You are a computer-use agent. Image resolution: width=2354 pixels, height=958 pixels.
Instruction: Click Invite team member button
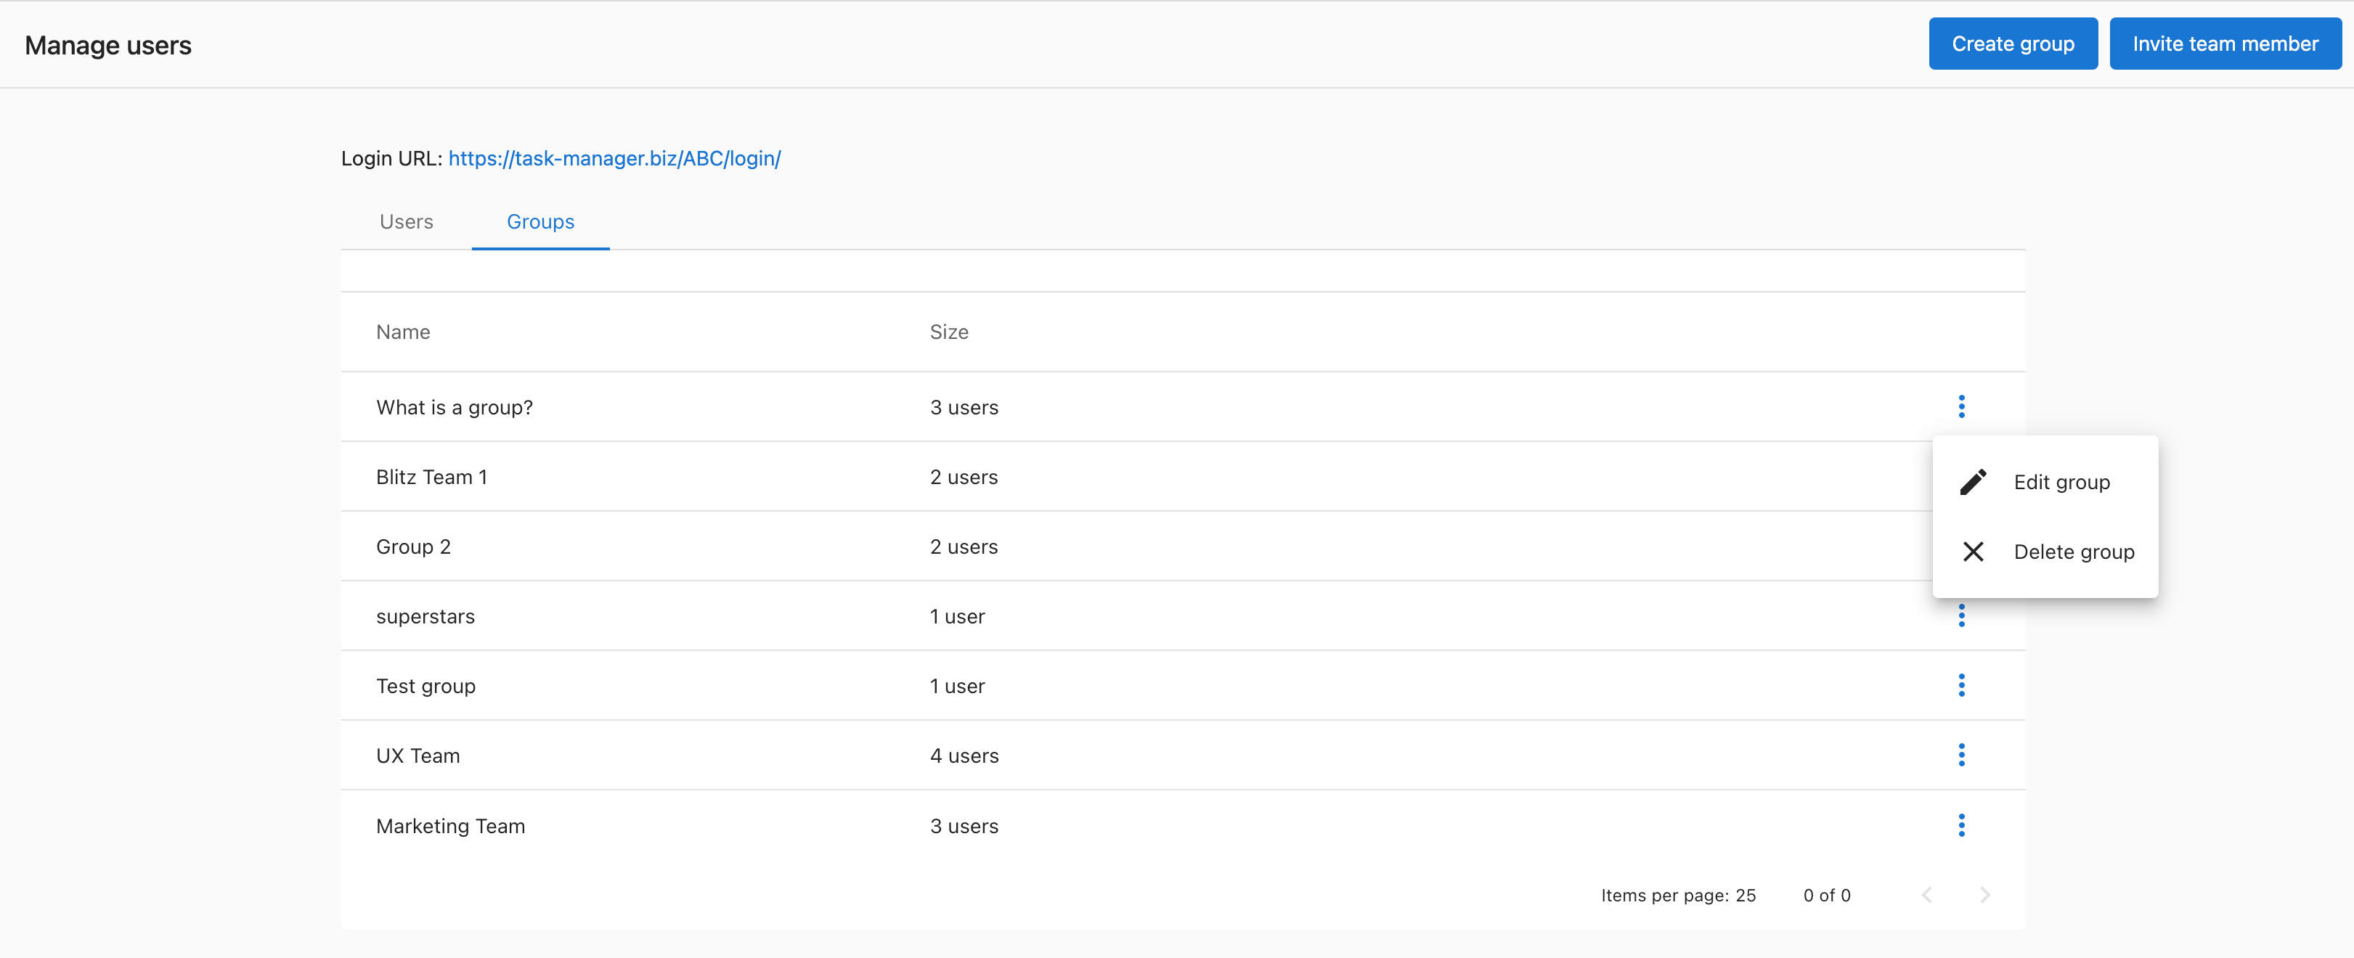click(2225, 44)
